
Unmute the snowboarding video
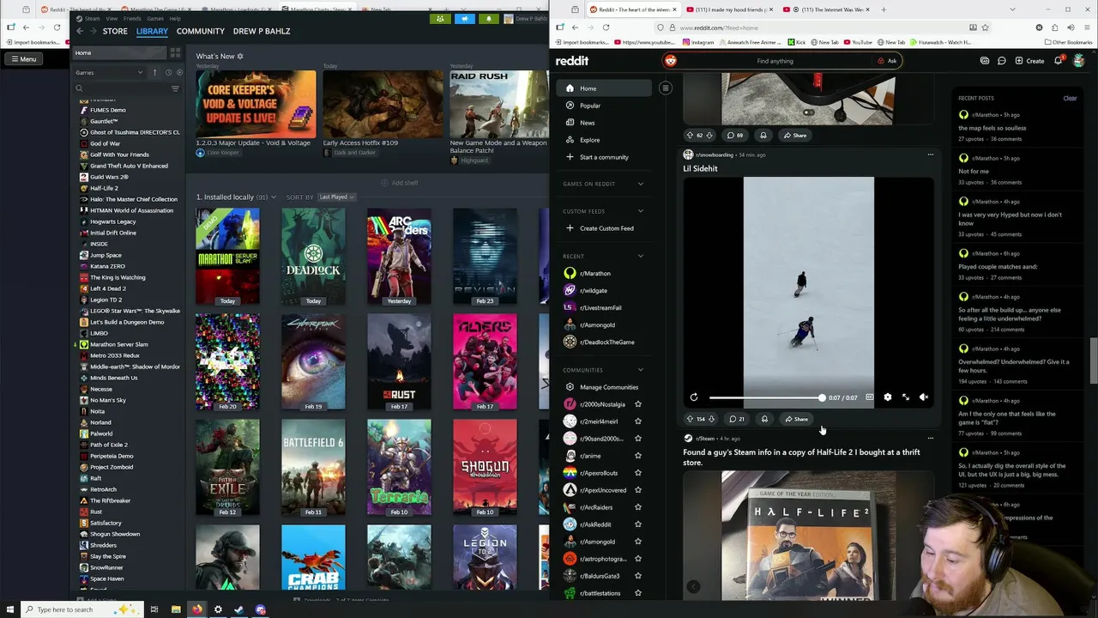click(x=924, y=397)
